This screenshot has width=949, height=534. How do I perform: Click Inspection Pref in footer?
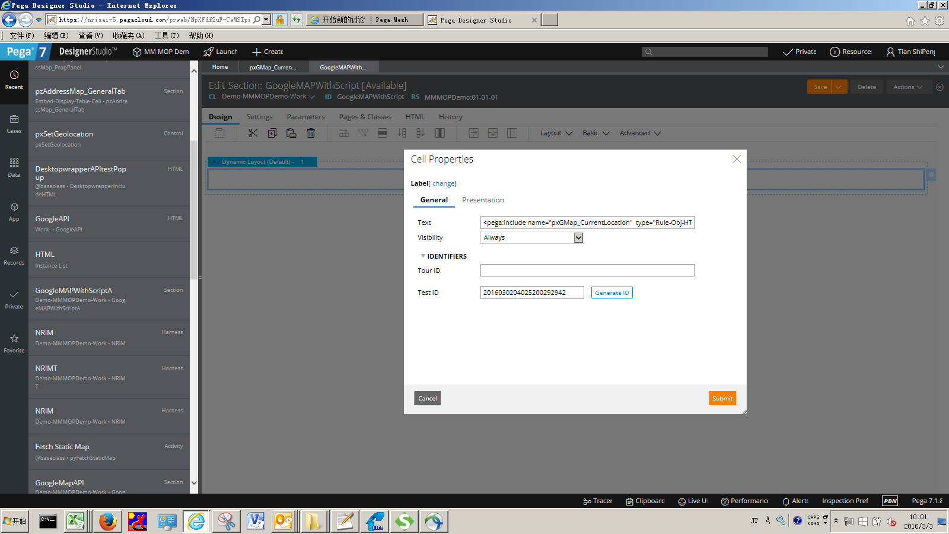point(845,501)
